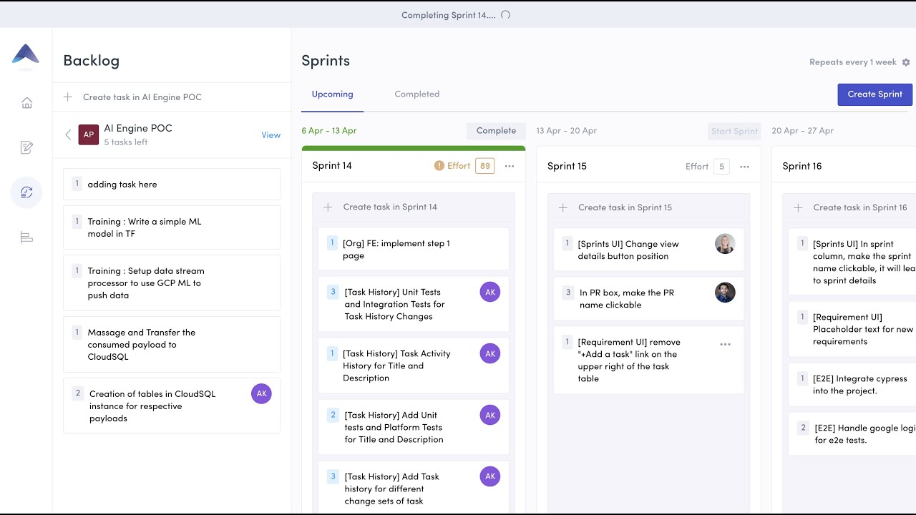Open the notes edit icon in sidebar
This screenshot has height=515, width=916.
26,148
